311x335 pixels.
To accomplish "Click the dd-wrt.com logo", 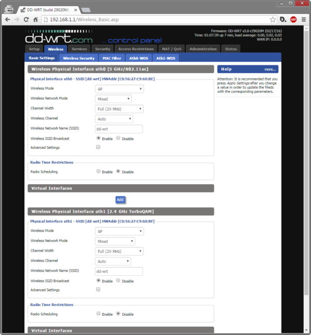I will (x=59, y=39).
